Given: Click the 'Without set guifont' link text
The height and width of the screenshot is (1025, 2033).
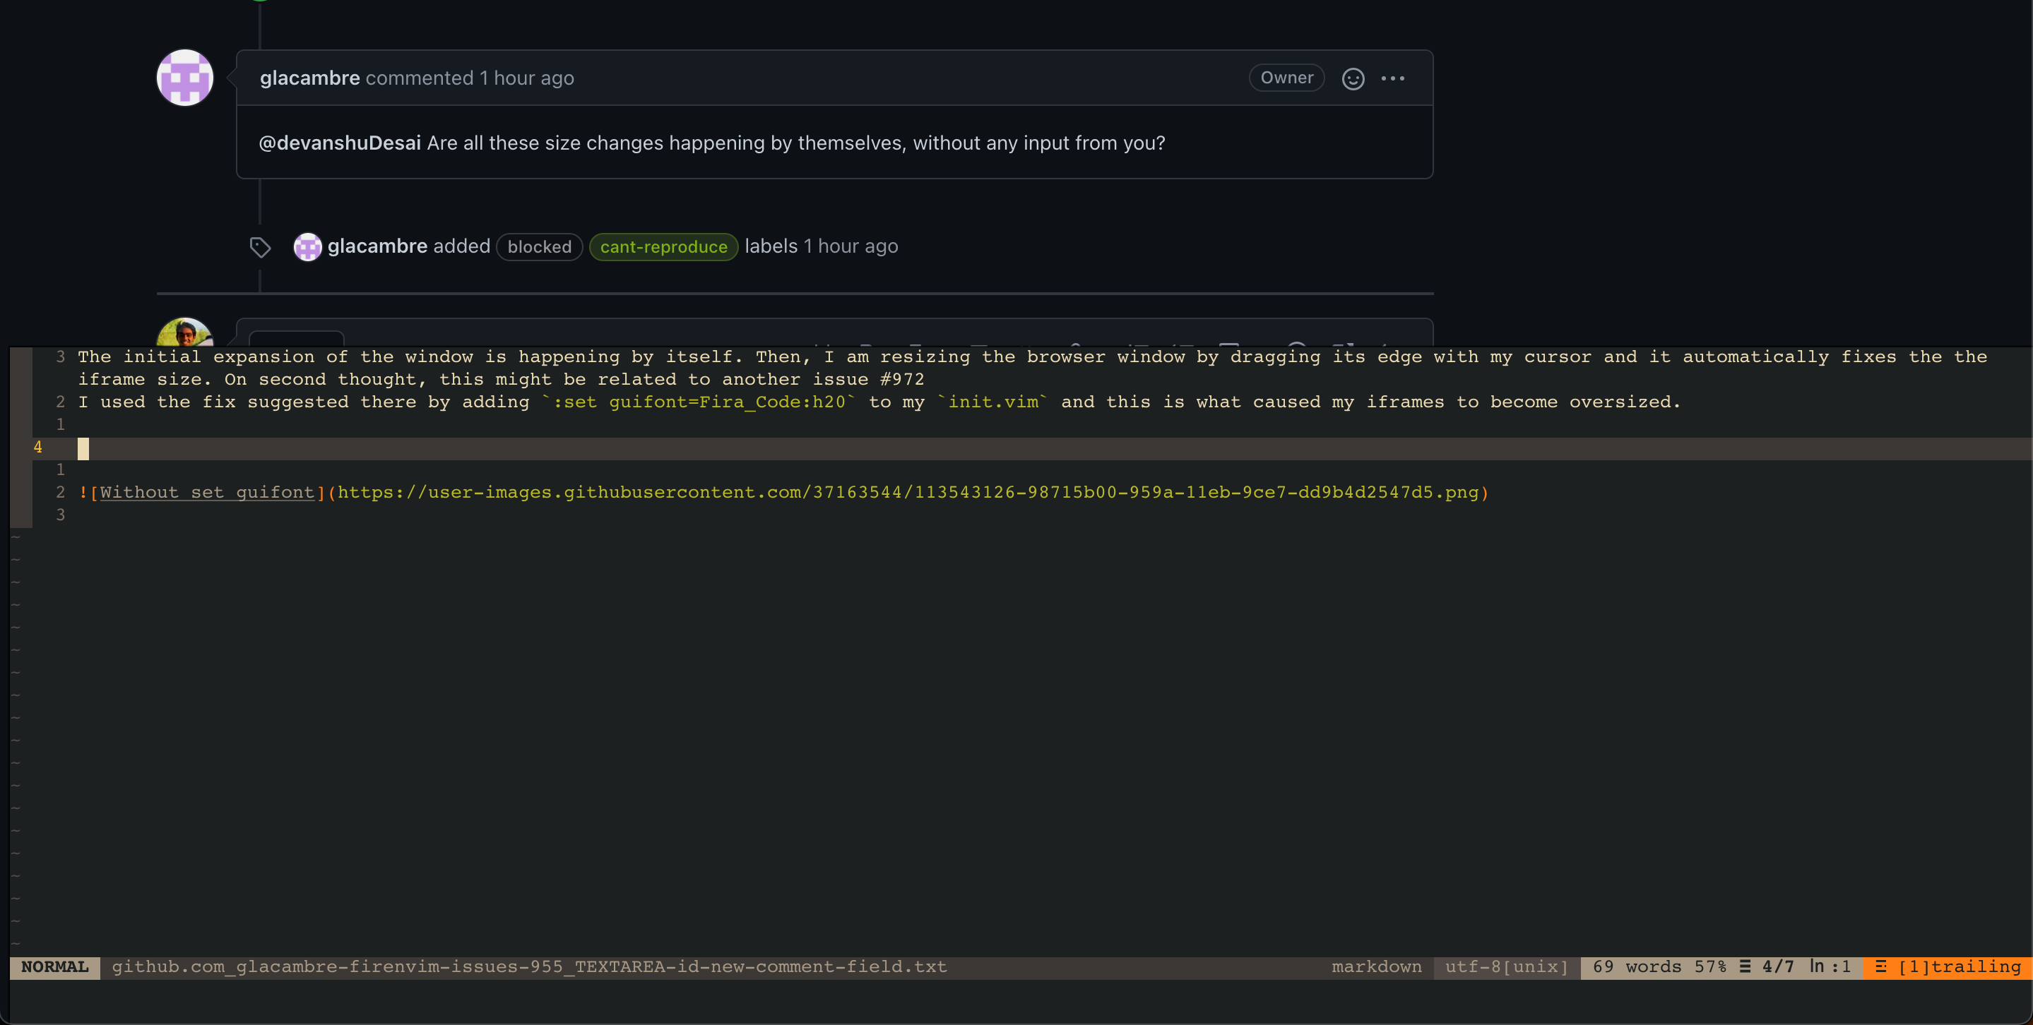Looking at the screenshot, I should coord(207,493).
